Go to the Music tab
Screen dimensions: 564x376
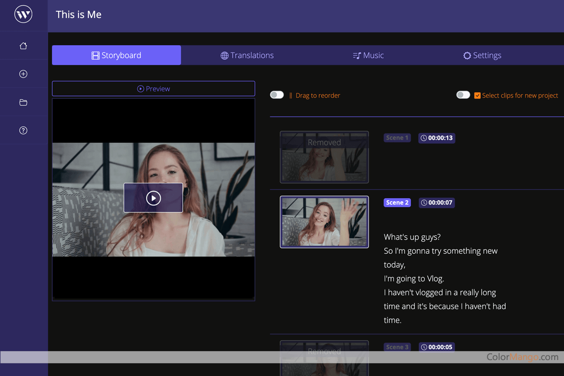coord(368,55)
